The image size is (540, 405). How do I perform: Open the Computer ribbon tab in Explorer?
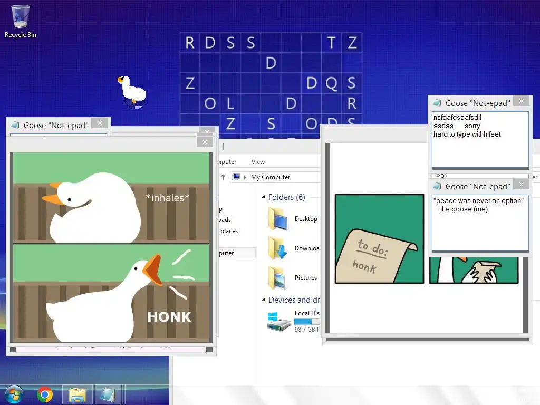click(227, 162)
